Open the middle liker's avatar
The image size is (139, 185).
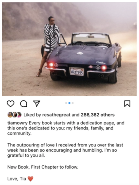(15, 115)
